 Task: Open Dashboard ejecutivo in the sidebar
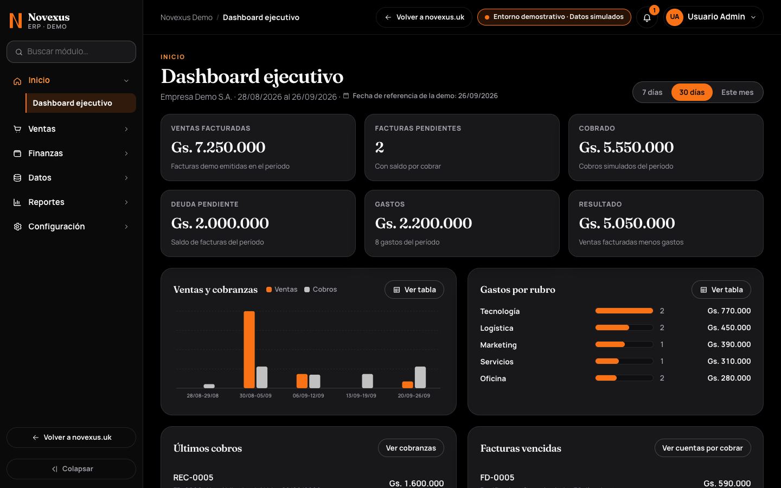(x=81, y=103)
